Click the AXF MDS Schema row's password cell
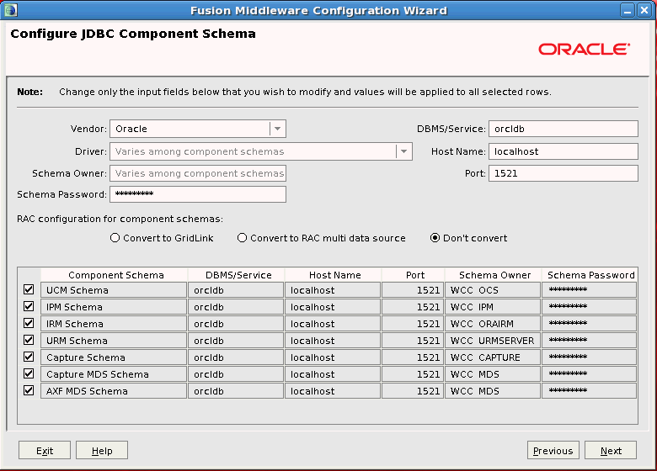Image resolution: width=657 pixels, height=471 pixels. (589, 391)
